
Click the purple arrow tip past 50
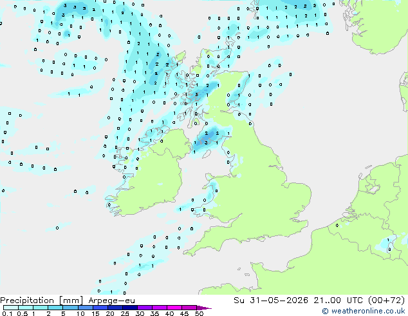204,308
